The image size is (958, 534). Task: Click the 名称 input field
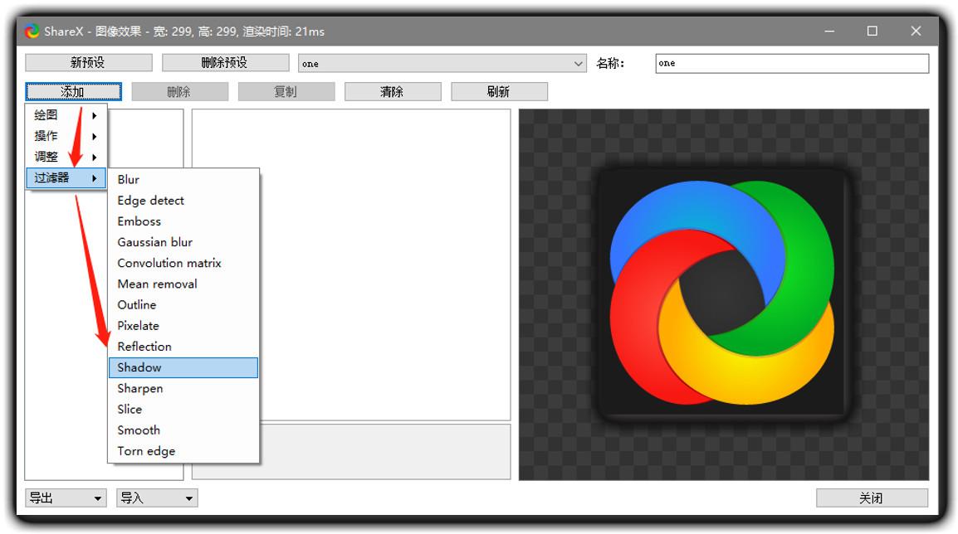click(792, 64)
